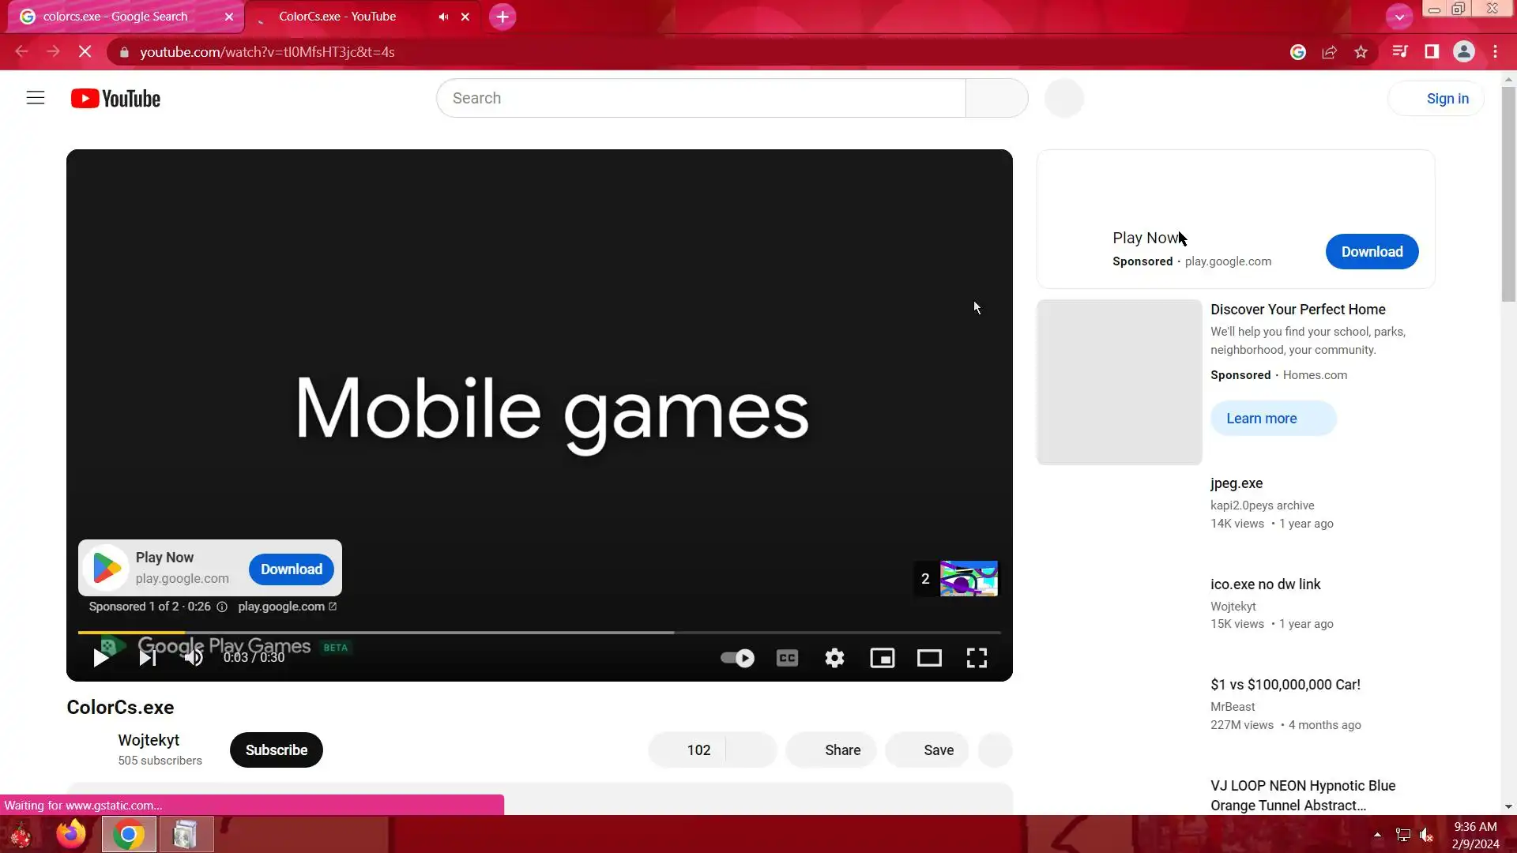
Task: Open a new browser tab
Action: point(503,17)
